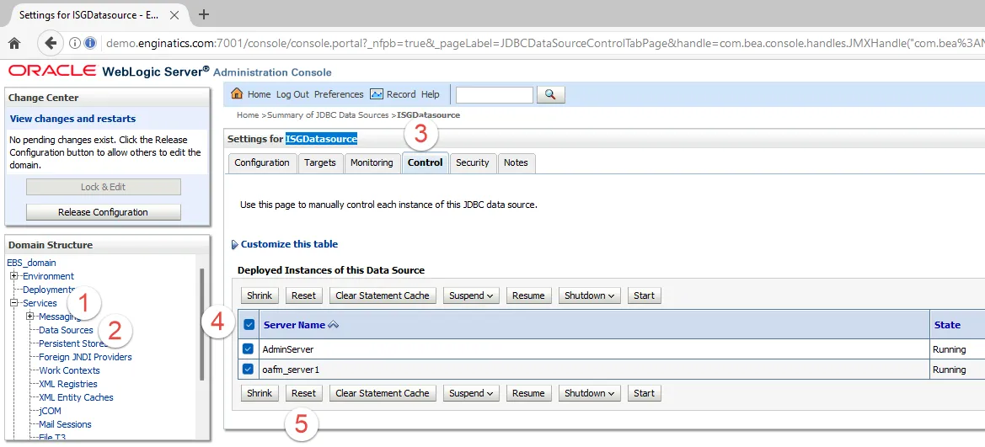Screen dimensions: 985x447
Task: Switch to the Targets tab
Action: (x=320, y=162)
